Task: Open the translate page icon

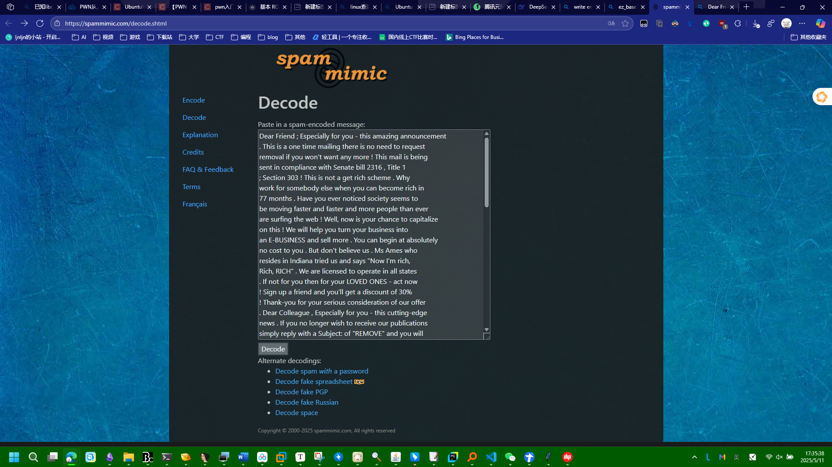Action: [611, 23]
